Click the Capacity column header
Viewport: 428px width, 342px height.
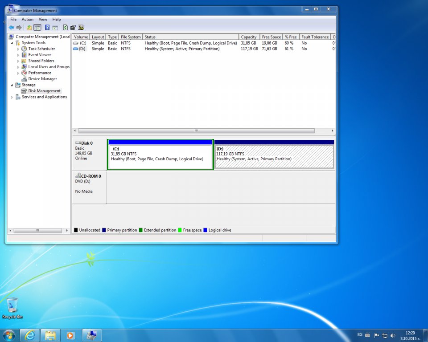[x=248, y=37]
